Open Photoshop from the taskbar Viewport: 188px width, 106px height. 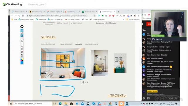click(127, 104)
